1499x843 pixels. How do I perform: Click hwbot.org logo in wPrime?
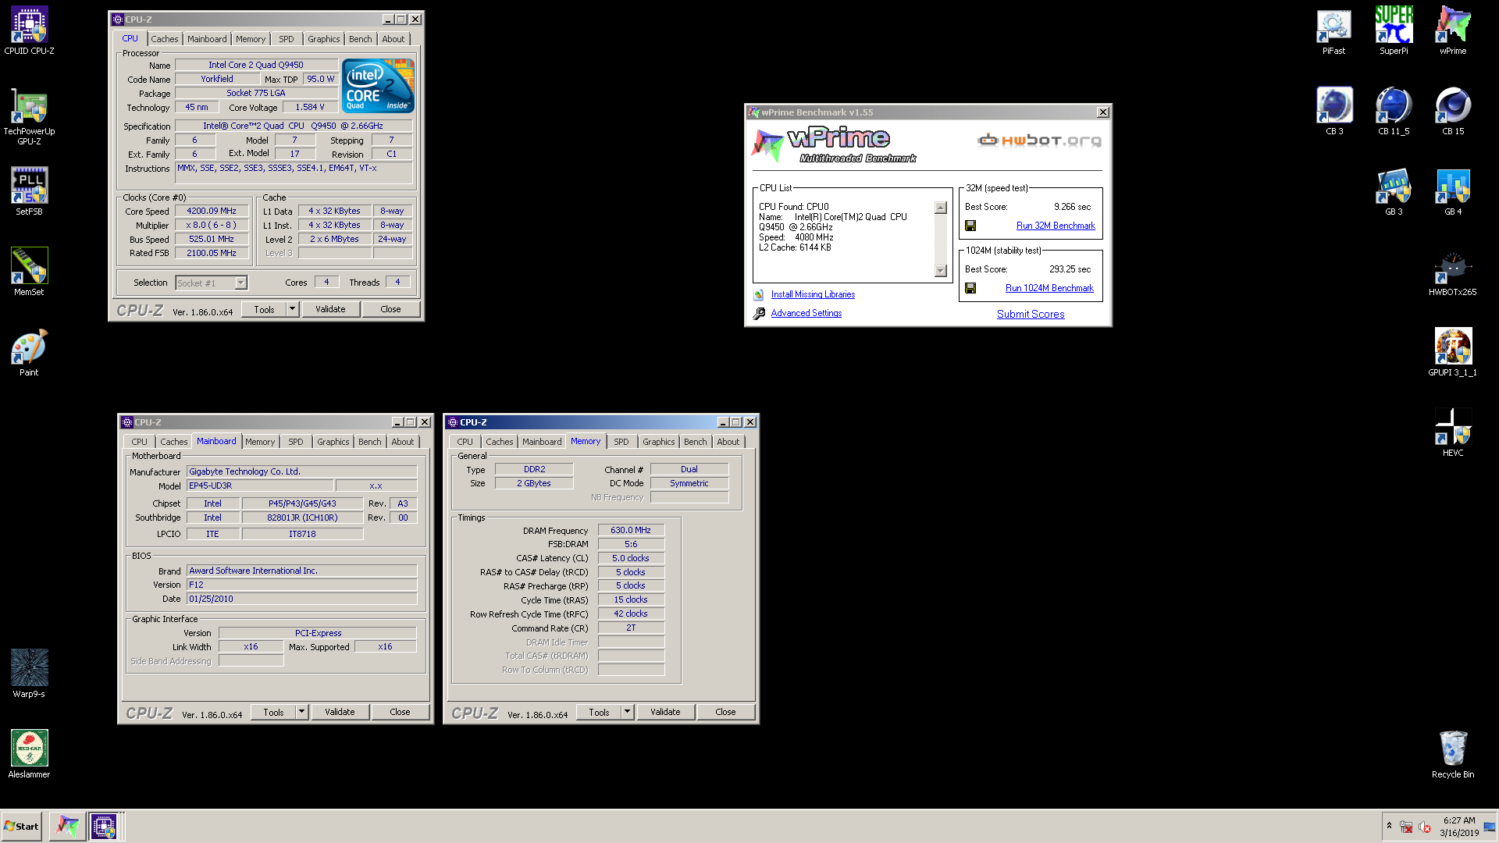point(1039,140)
